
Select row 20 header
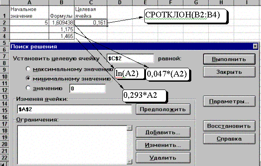pyautogui.click(x=4, y=144)
